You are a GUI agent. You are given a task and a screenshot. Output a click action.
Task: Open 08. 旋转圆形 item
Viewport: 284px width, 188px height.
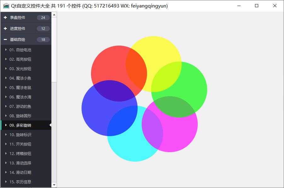(x=20, y=116)
